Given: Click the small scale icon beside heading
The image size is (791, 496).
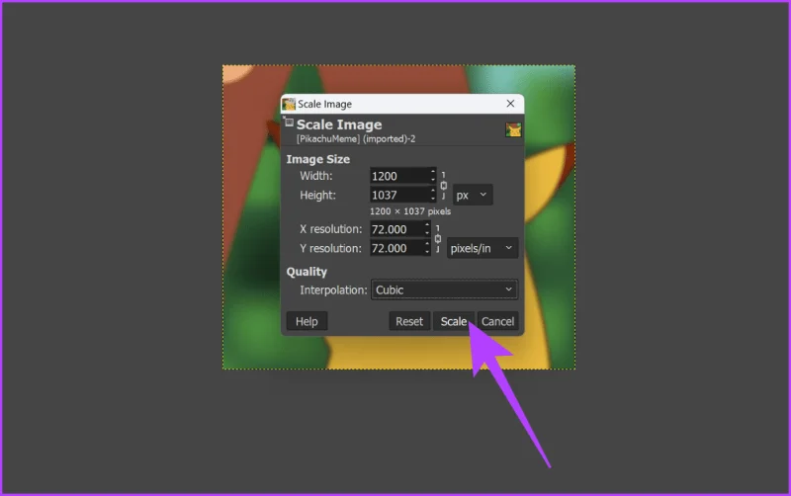Looking at the screenshot, I should (x=289, y=122).
